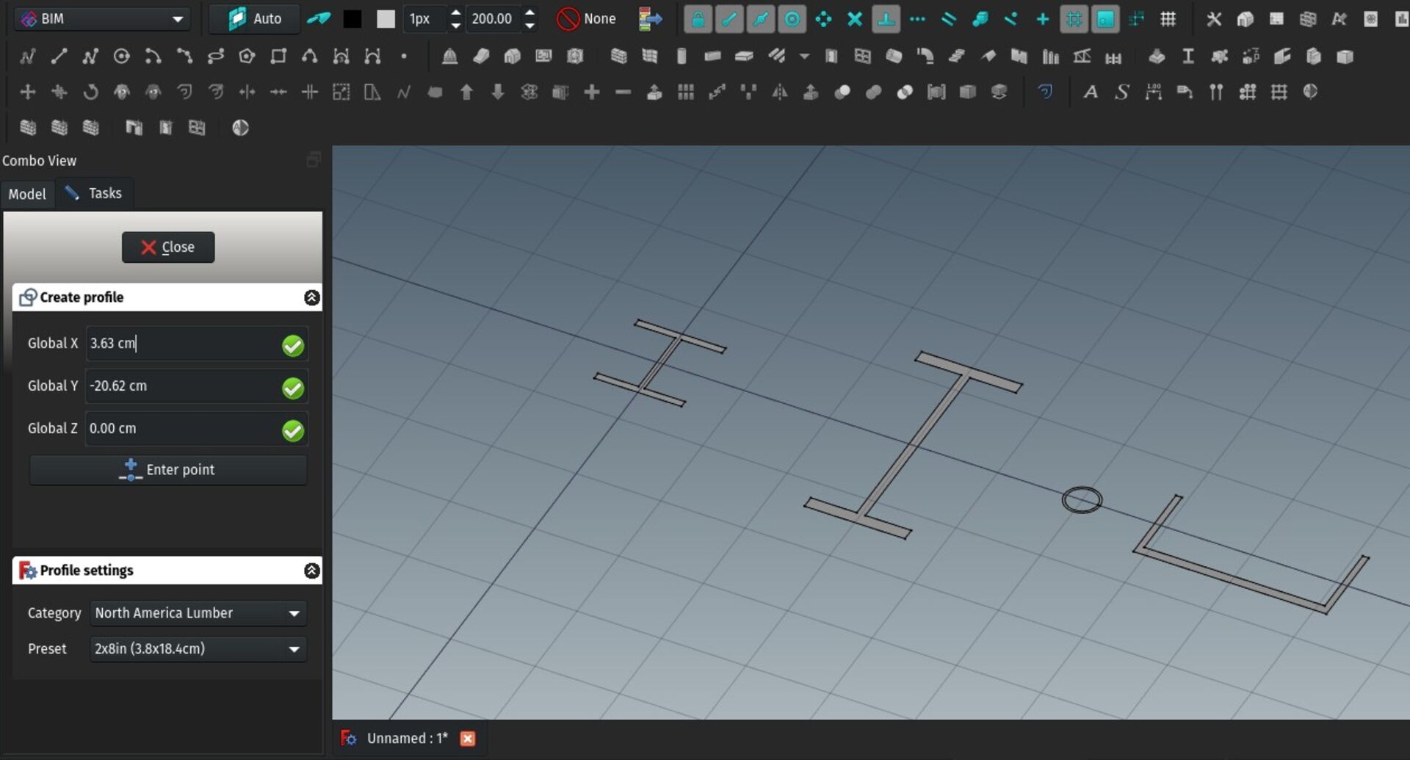
Task: Select the Rectangle tool
Action: [x=278, y=56]
